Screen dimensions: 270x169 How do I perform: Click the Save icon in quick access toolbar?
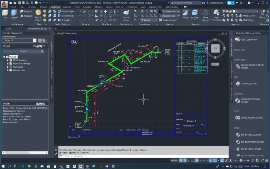(x=19, y=3)
